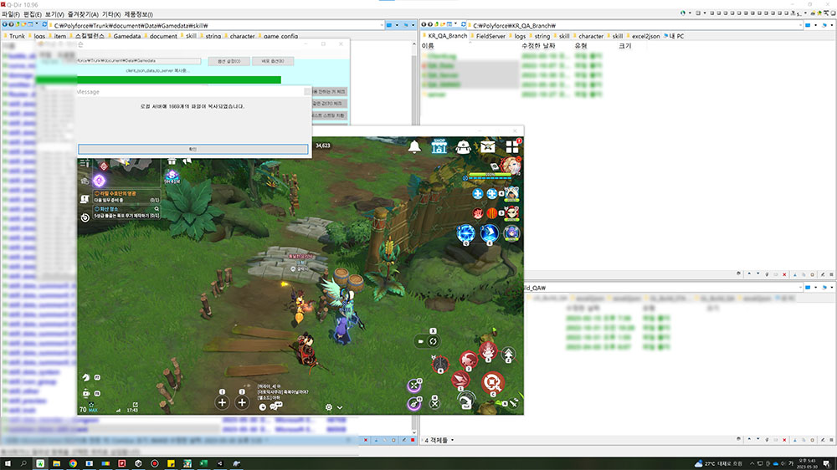Open the 제품정보(I) menu
The image size is (837, 470).
pyautogui.click(x=138, y=14)
